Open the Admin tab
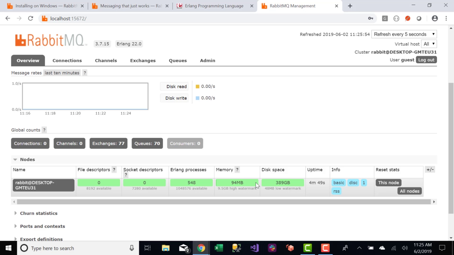 click(x=207, y=61)
